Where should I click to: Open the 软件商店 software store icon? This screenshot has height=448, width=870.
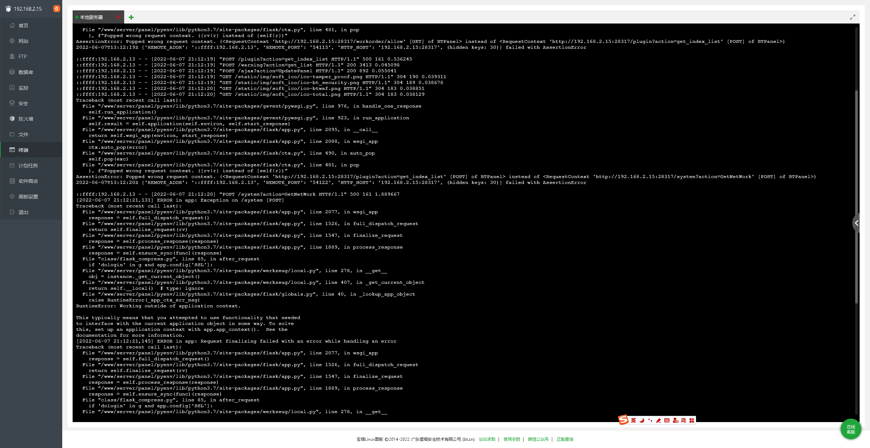(x=12, y=181)
